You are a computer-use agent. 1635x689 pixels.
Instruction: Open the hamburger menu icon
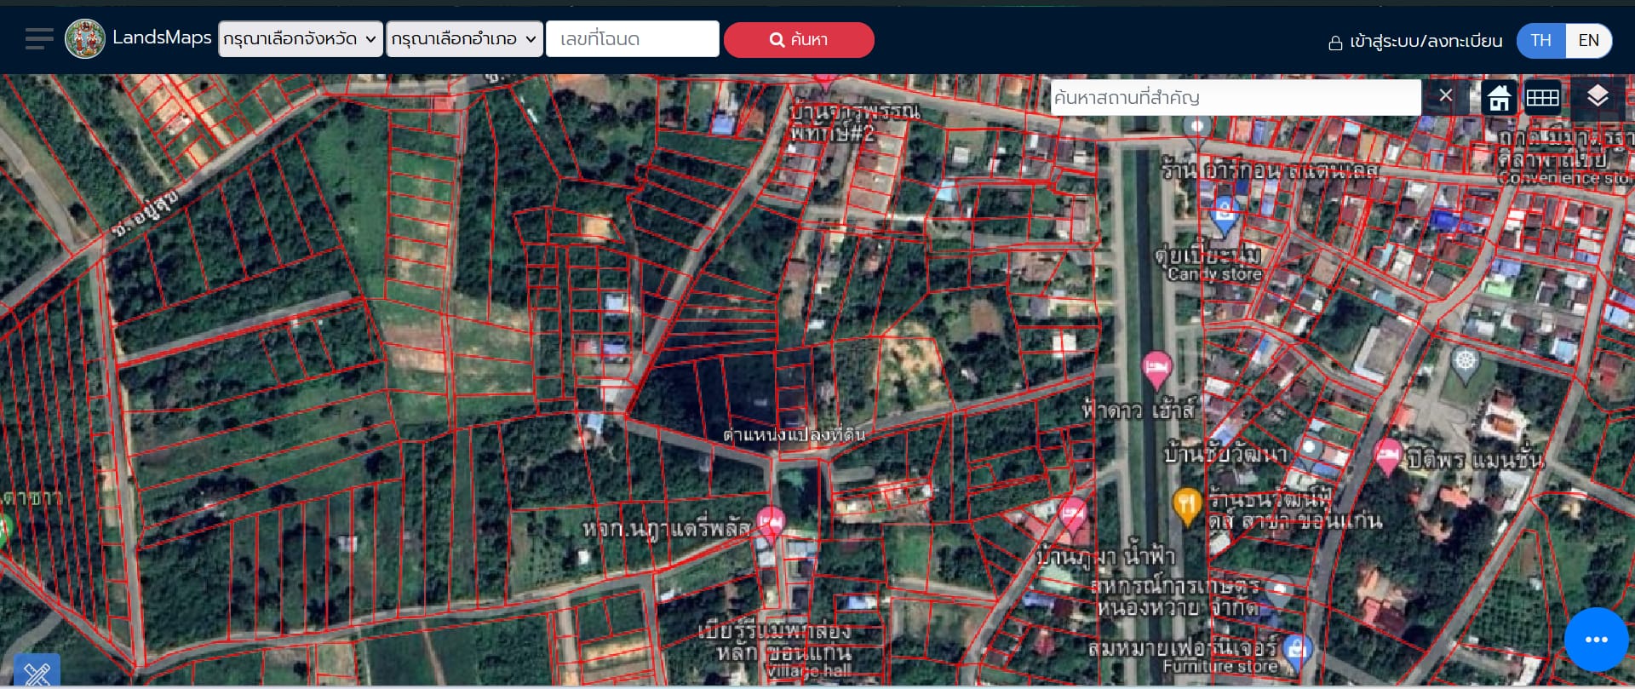[39, 39]
